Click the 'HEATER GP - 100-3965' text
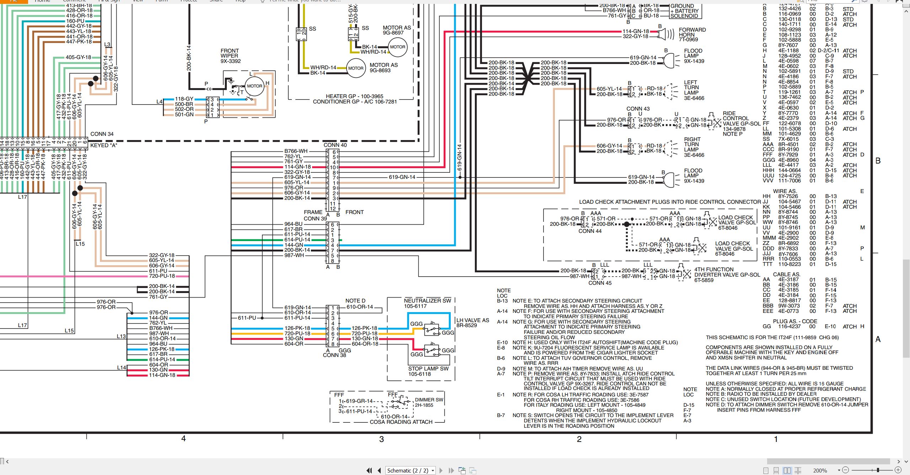 coord(354,96)
